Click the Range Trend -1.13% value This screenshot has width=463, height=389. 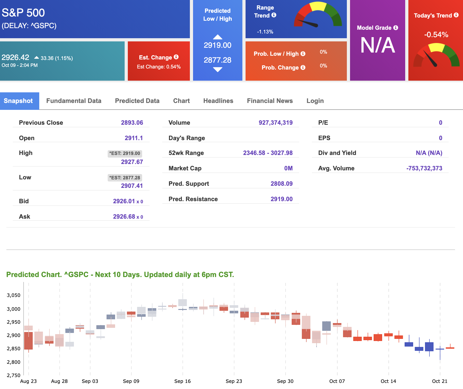pyautogui.click(x=265, y=32)
